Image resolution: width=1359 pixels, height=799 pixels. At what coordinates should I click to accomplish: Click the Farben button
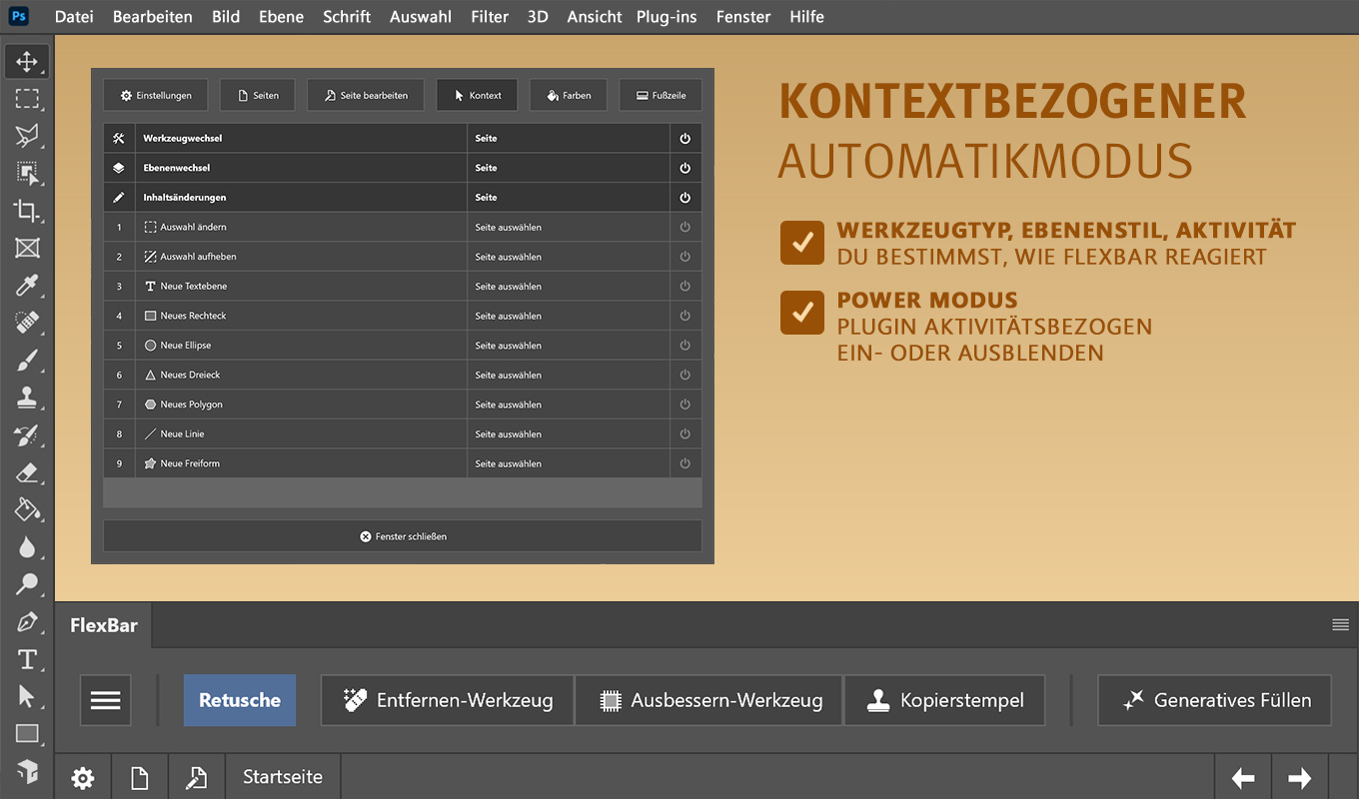click(x=569, y=95)
